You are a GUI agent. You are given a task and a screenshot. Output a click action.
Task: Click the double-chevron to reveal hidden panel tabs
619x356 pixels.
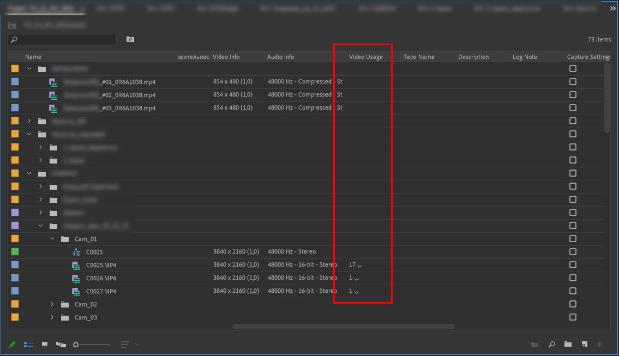(x=612, y=8)
